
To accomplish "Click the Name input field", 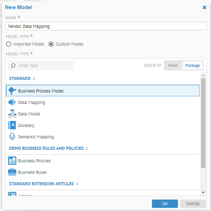I will pos(106,26).
